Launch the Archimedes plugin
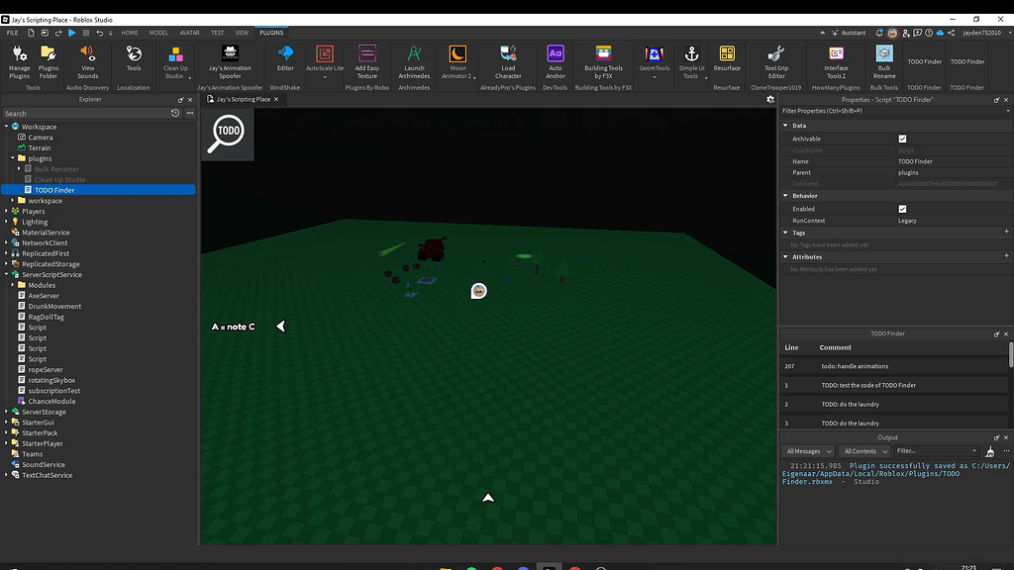Screen dimensions: 1014x570 [414, 59]
